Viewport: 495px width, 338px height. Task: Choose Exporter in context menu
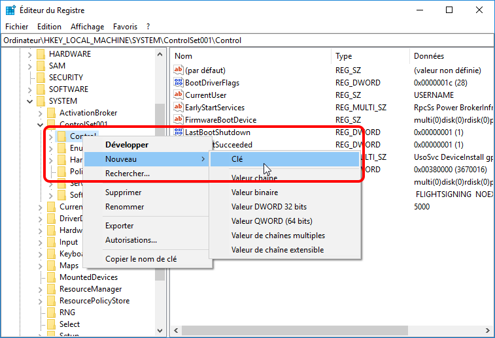click(x=146, y=226)
